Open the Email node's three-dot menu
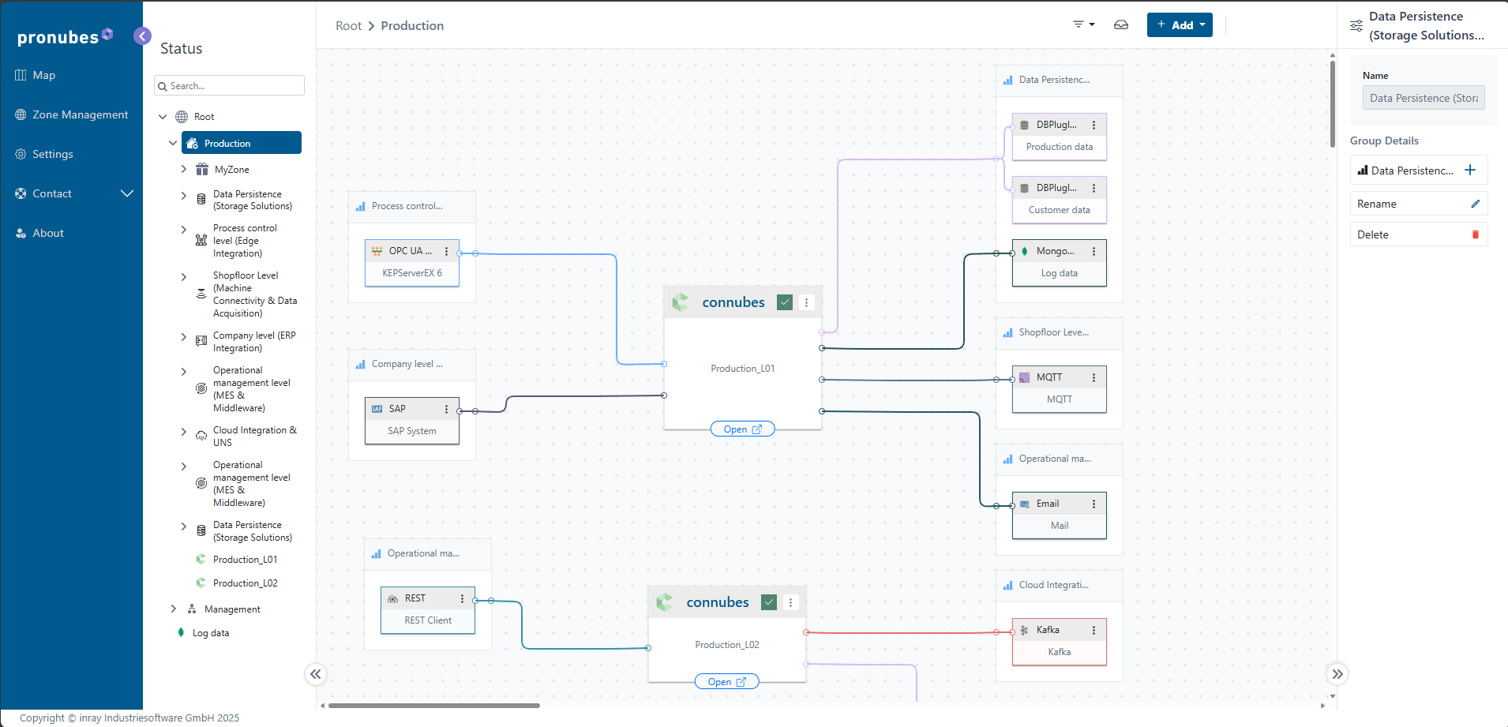The width and height of the screenshot is (1508, 727). [x=1094, y=504]
